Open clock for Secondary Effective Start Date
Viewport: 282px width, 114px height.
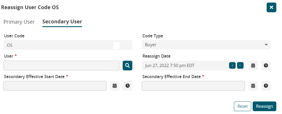coord(127,85)
